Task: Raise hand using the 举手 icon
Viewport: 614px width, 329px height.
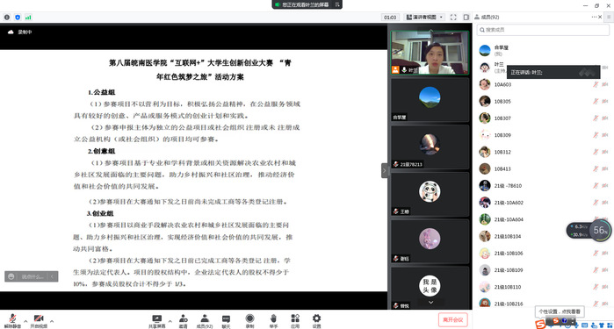Action: point(273,318)
